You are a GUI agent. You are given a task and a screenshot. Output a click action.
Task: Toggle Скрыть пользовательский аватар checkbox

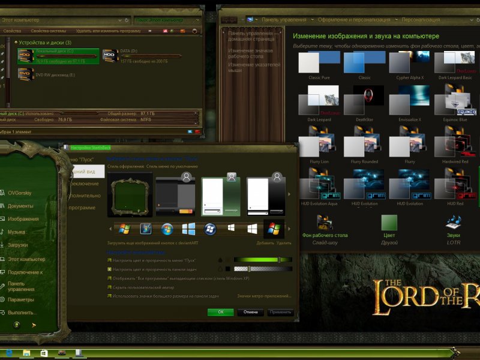click(109, 287)
